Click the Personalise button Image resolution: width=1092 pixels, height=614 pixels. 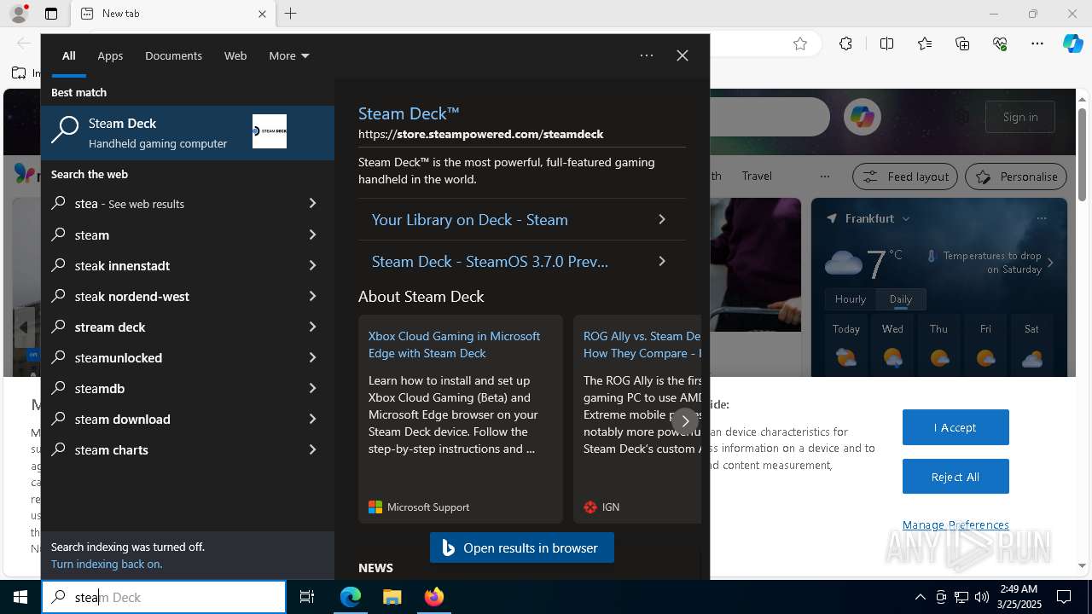pos(1016,177)
